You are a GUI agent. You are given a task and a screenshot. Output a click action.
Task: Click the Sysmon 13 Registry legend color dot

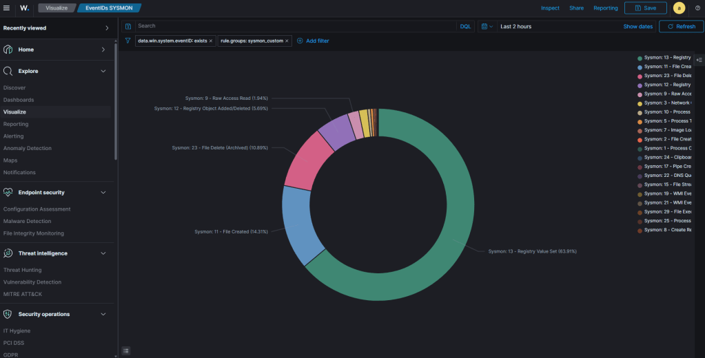[x=640, y=58]
